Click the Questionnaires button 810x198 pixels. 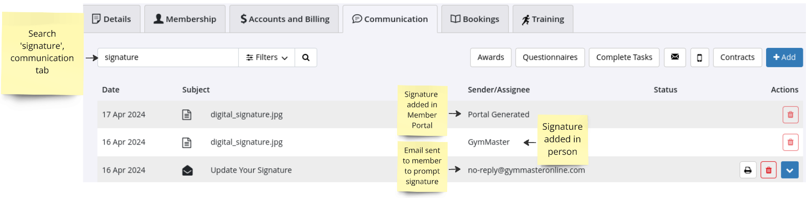pyautogui.click(x=550, y=58)
